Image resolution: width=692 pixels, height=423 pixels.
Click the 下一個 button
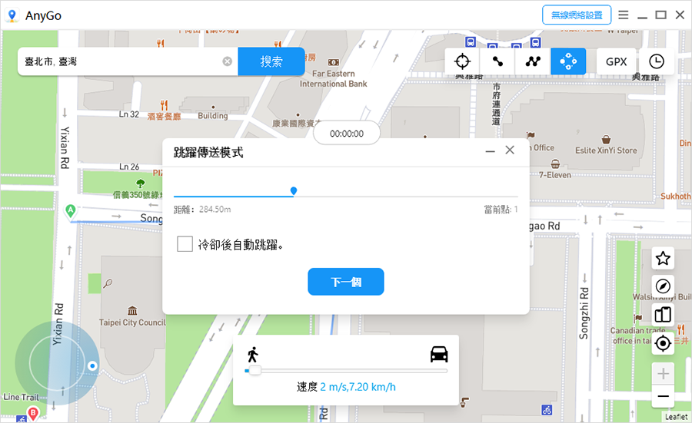click(x=345, y=282)
